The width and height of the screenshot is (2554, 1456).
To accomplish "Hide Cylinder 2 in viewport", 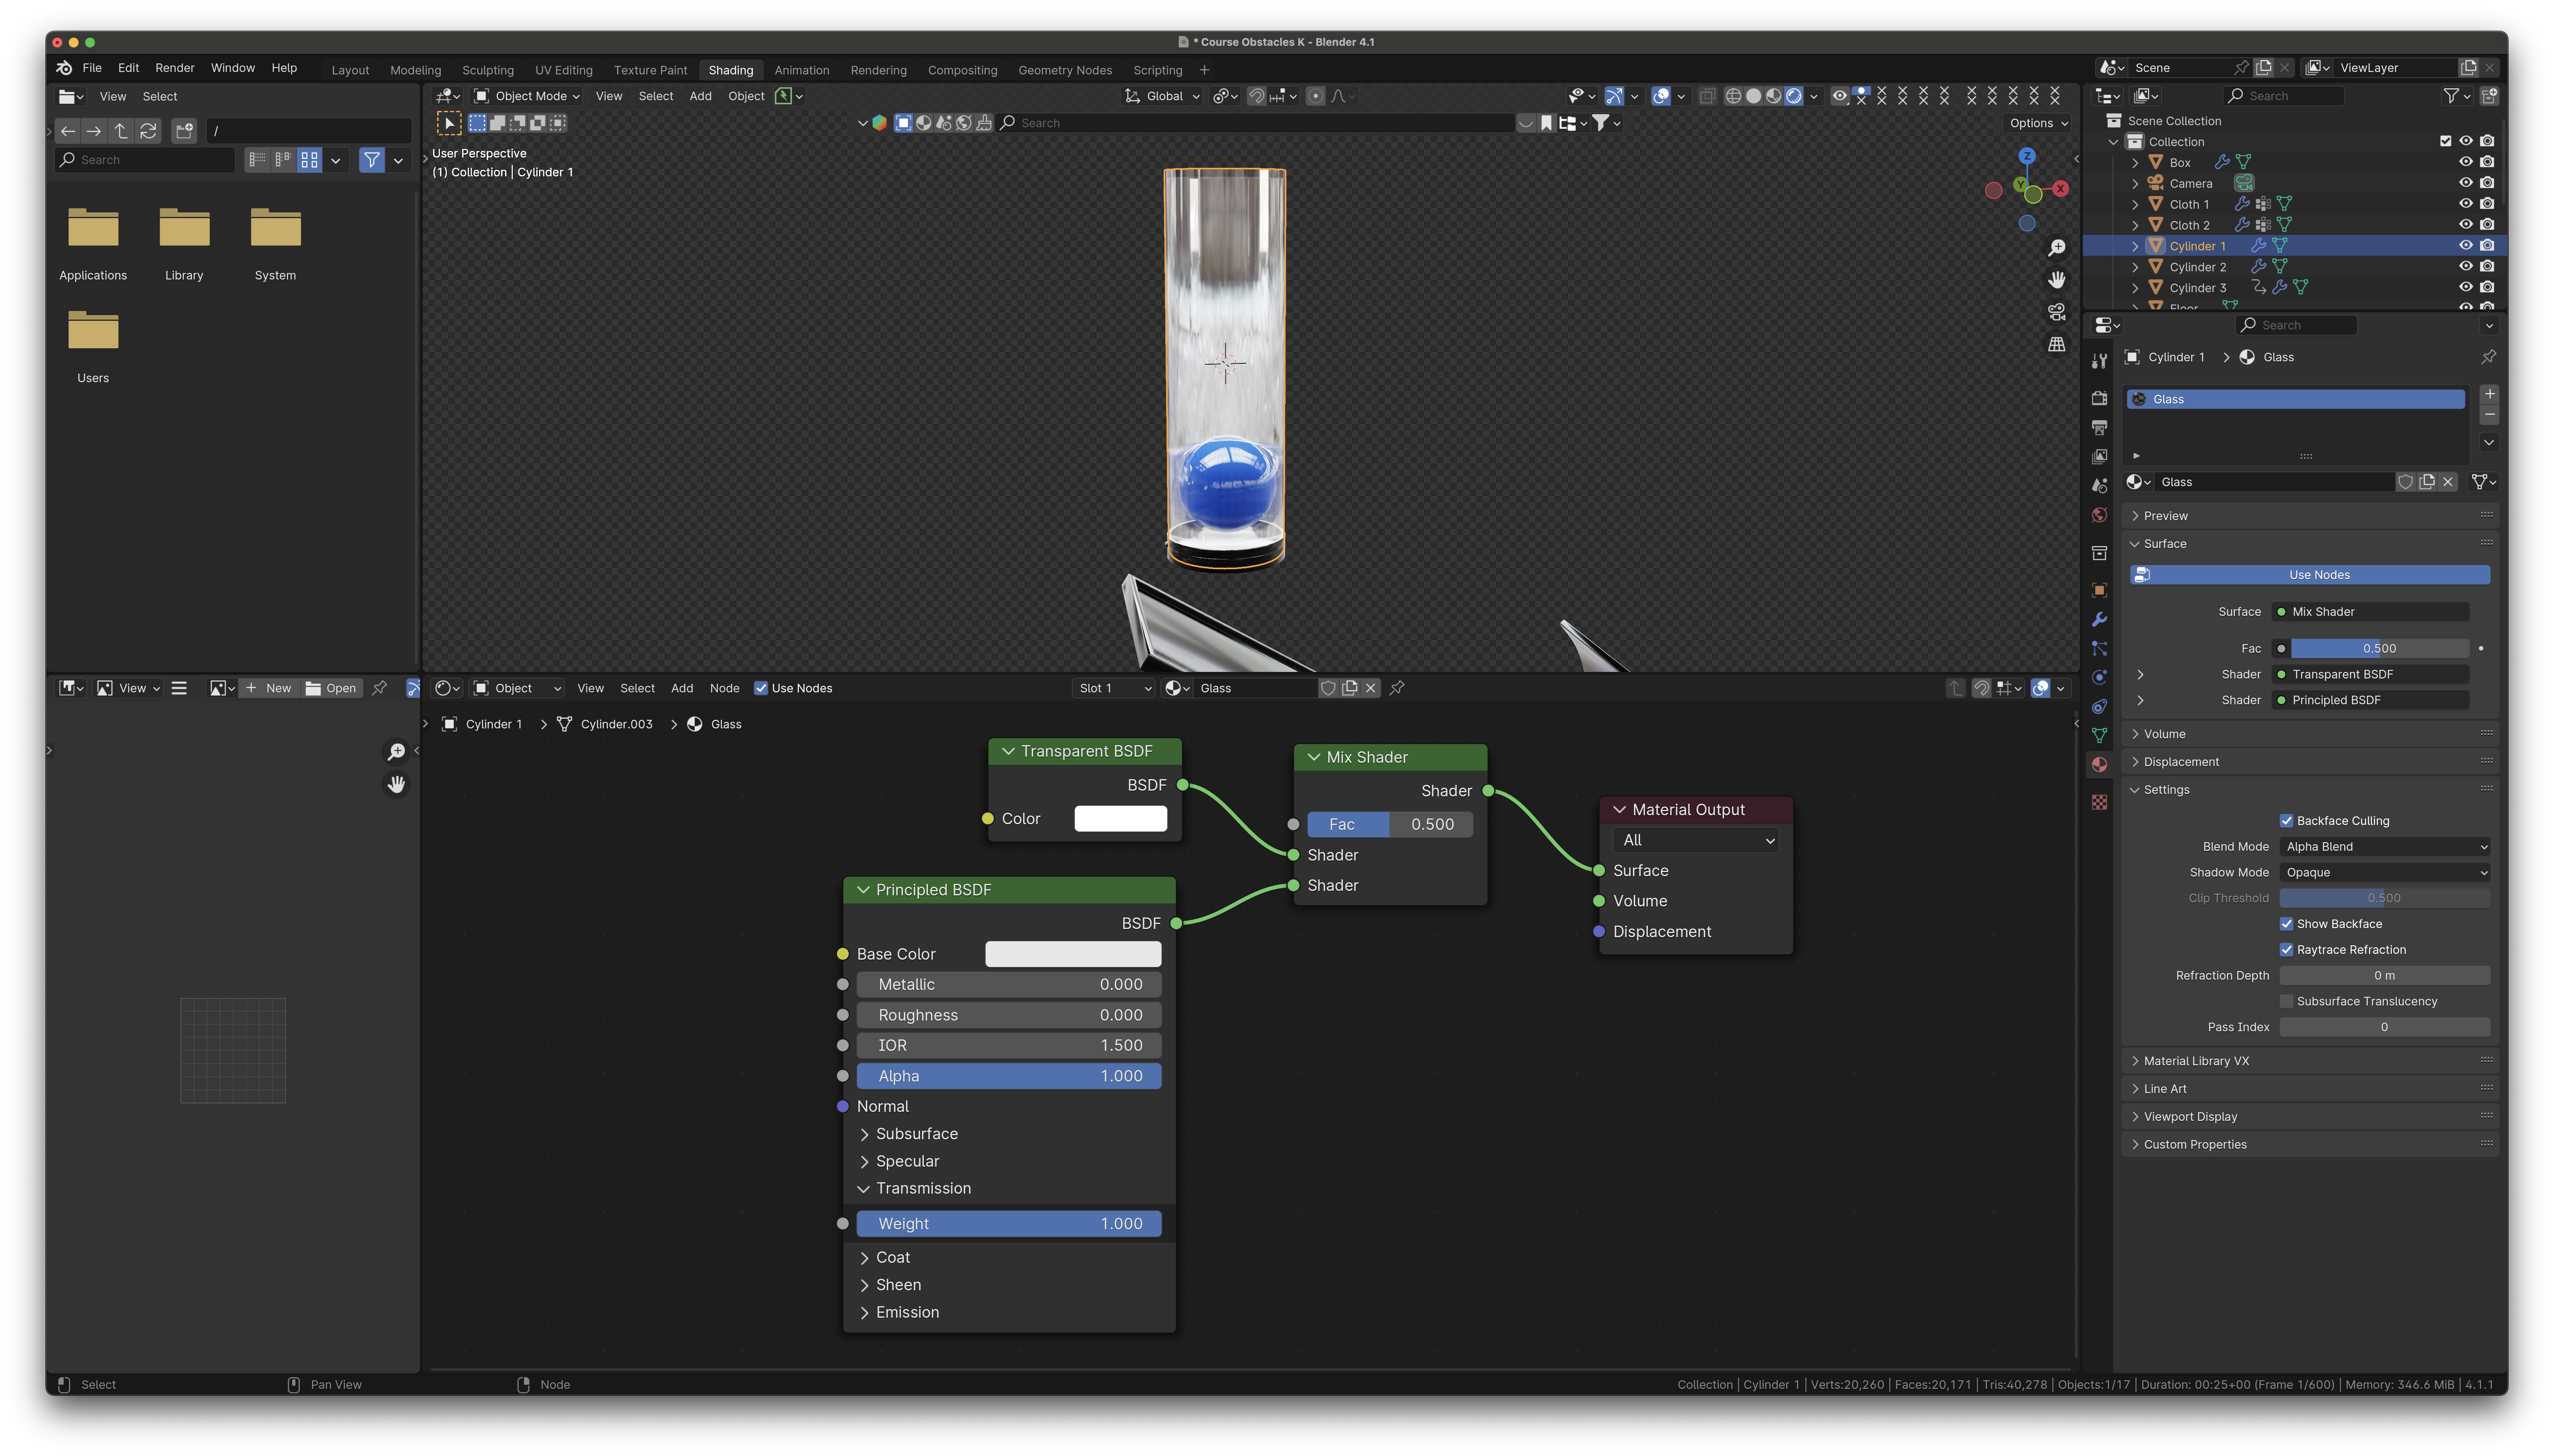I will click(x=2466, y=267).
